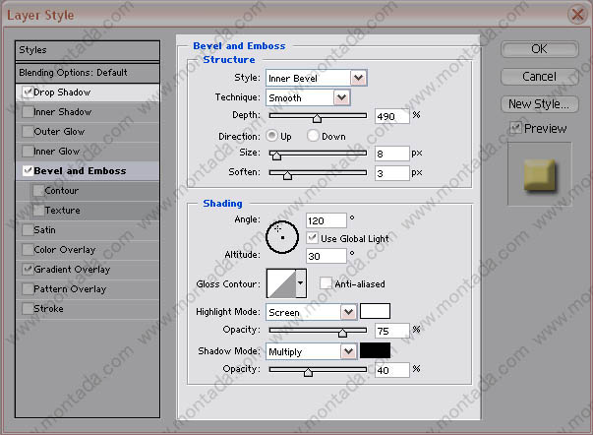Click the Gloss Contour thumbnail

tap(281, 283)
